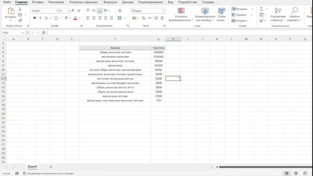Image resolution: width=313 pixels, height=176 pixels.
Task: Apply accounting currency number format
Action: (x=134, y=18)
